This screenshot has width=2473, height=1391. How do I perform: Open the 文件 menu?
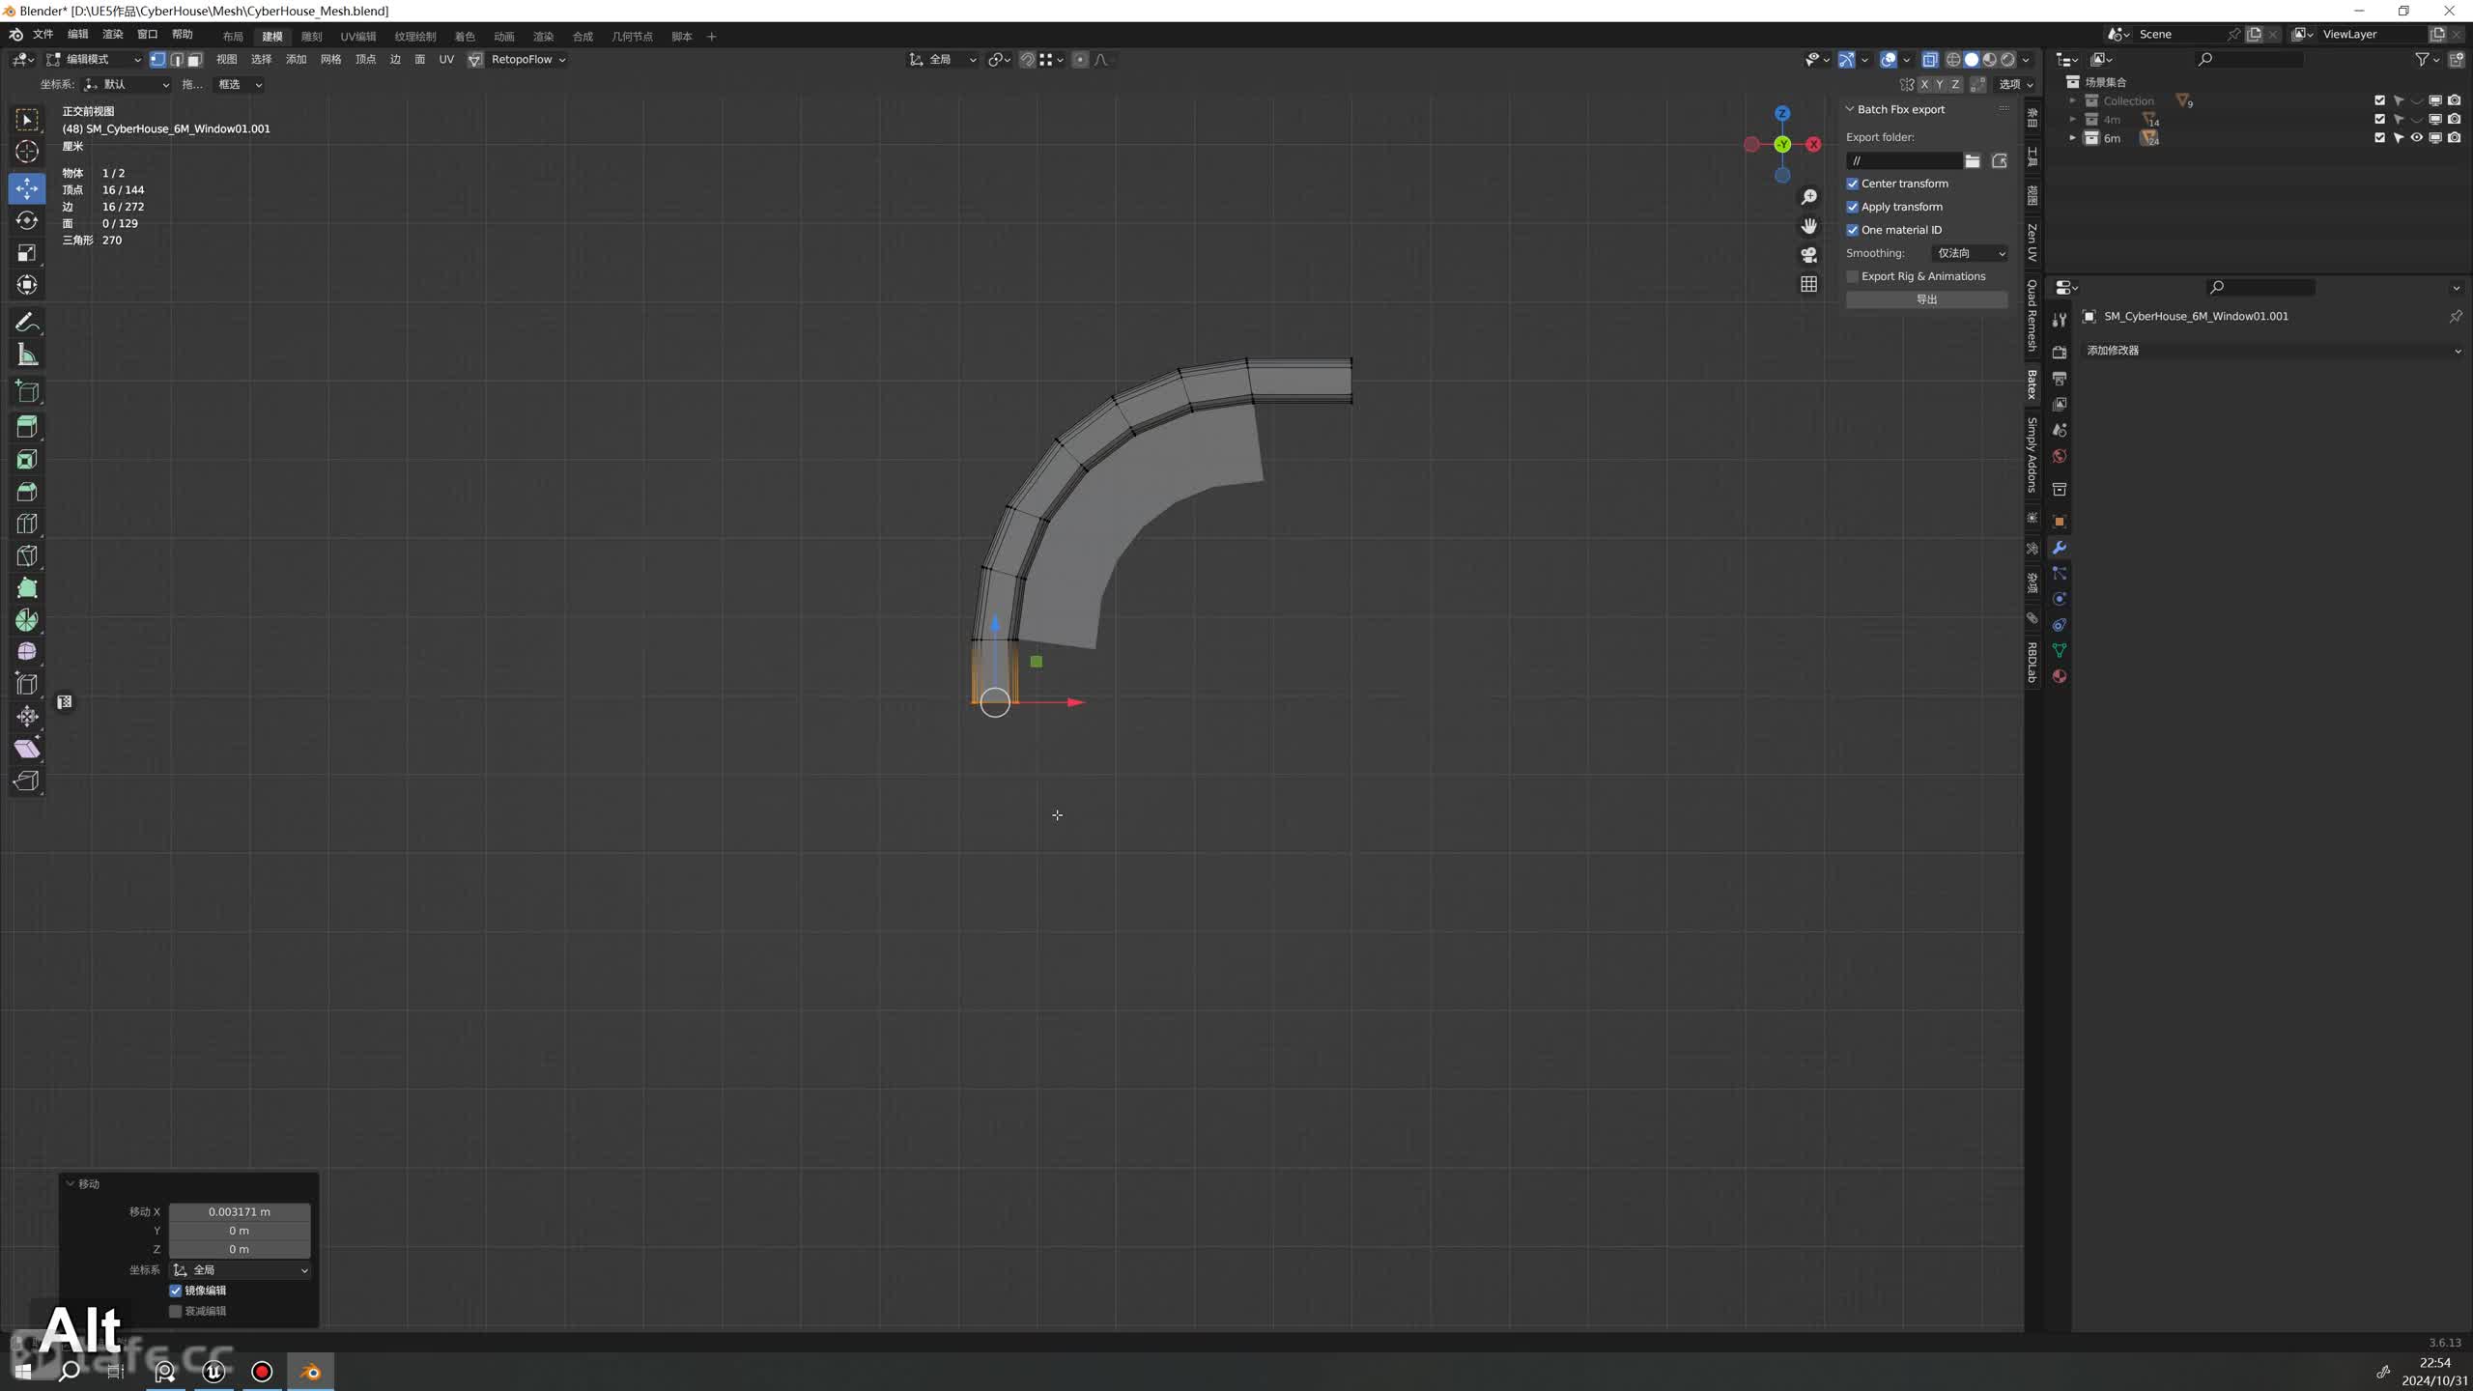tap(43, 35)
